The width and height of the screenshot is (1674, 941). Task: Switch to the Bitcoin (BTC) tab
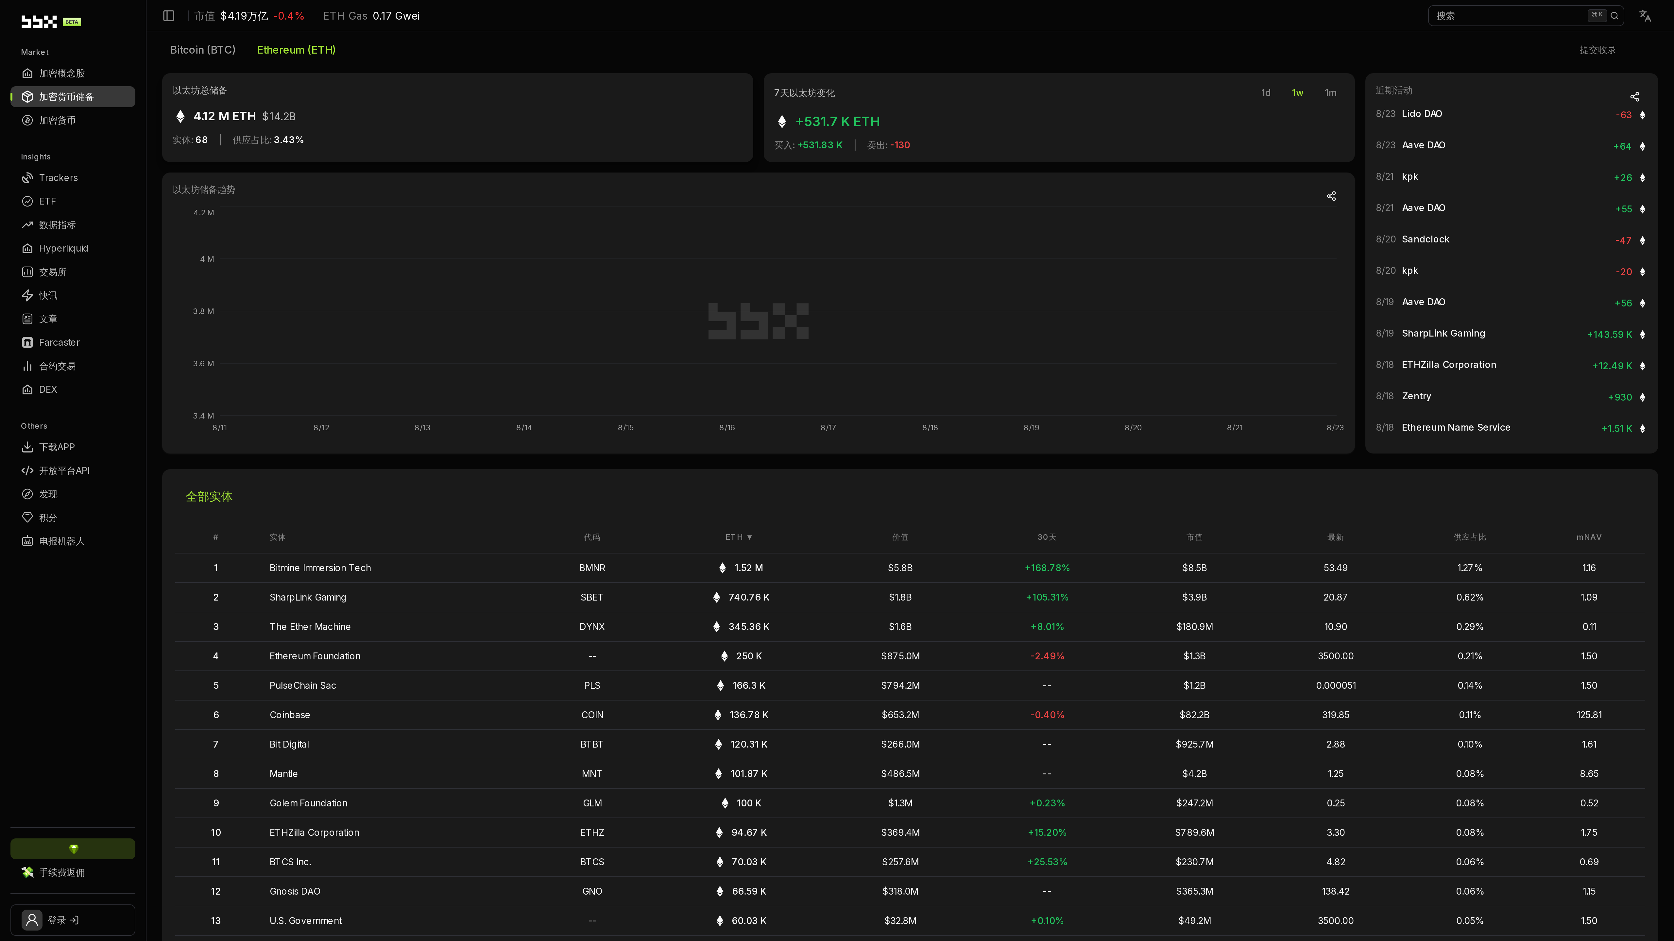203,50
